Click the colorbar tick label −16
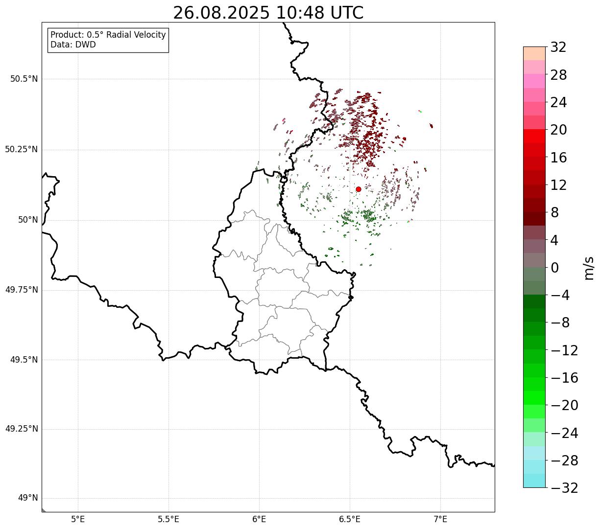This screenshot has height=529, width=600. click(x=564, y=378)
